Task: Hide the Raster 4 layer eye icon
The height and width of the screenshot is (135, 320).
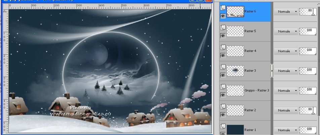Action: 223,56
